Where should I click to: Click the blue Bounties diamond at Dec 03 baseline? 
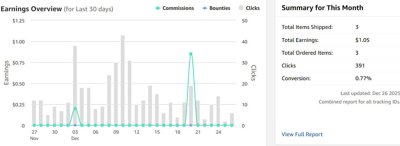(75, 125)
